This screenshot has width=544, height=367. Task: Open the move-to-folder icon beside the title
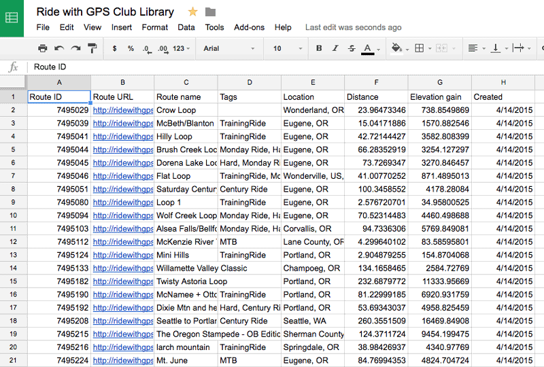point(210,12)
